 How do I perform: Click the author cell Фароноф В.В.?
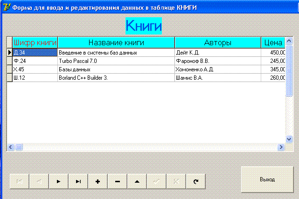click(x=218, y=61)
